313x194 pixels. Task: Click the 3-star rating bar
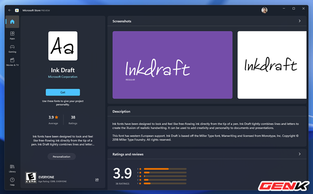[165, 176]
